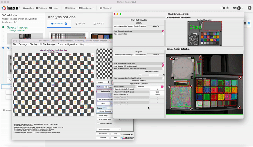Click Background Visibility slider left arrow
The image size is (253, 147).
coord(140,75)
